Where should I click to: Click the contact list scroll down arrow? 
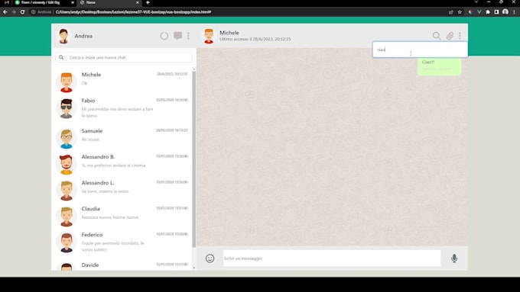[194, 268]
